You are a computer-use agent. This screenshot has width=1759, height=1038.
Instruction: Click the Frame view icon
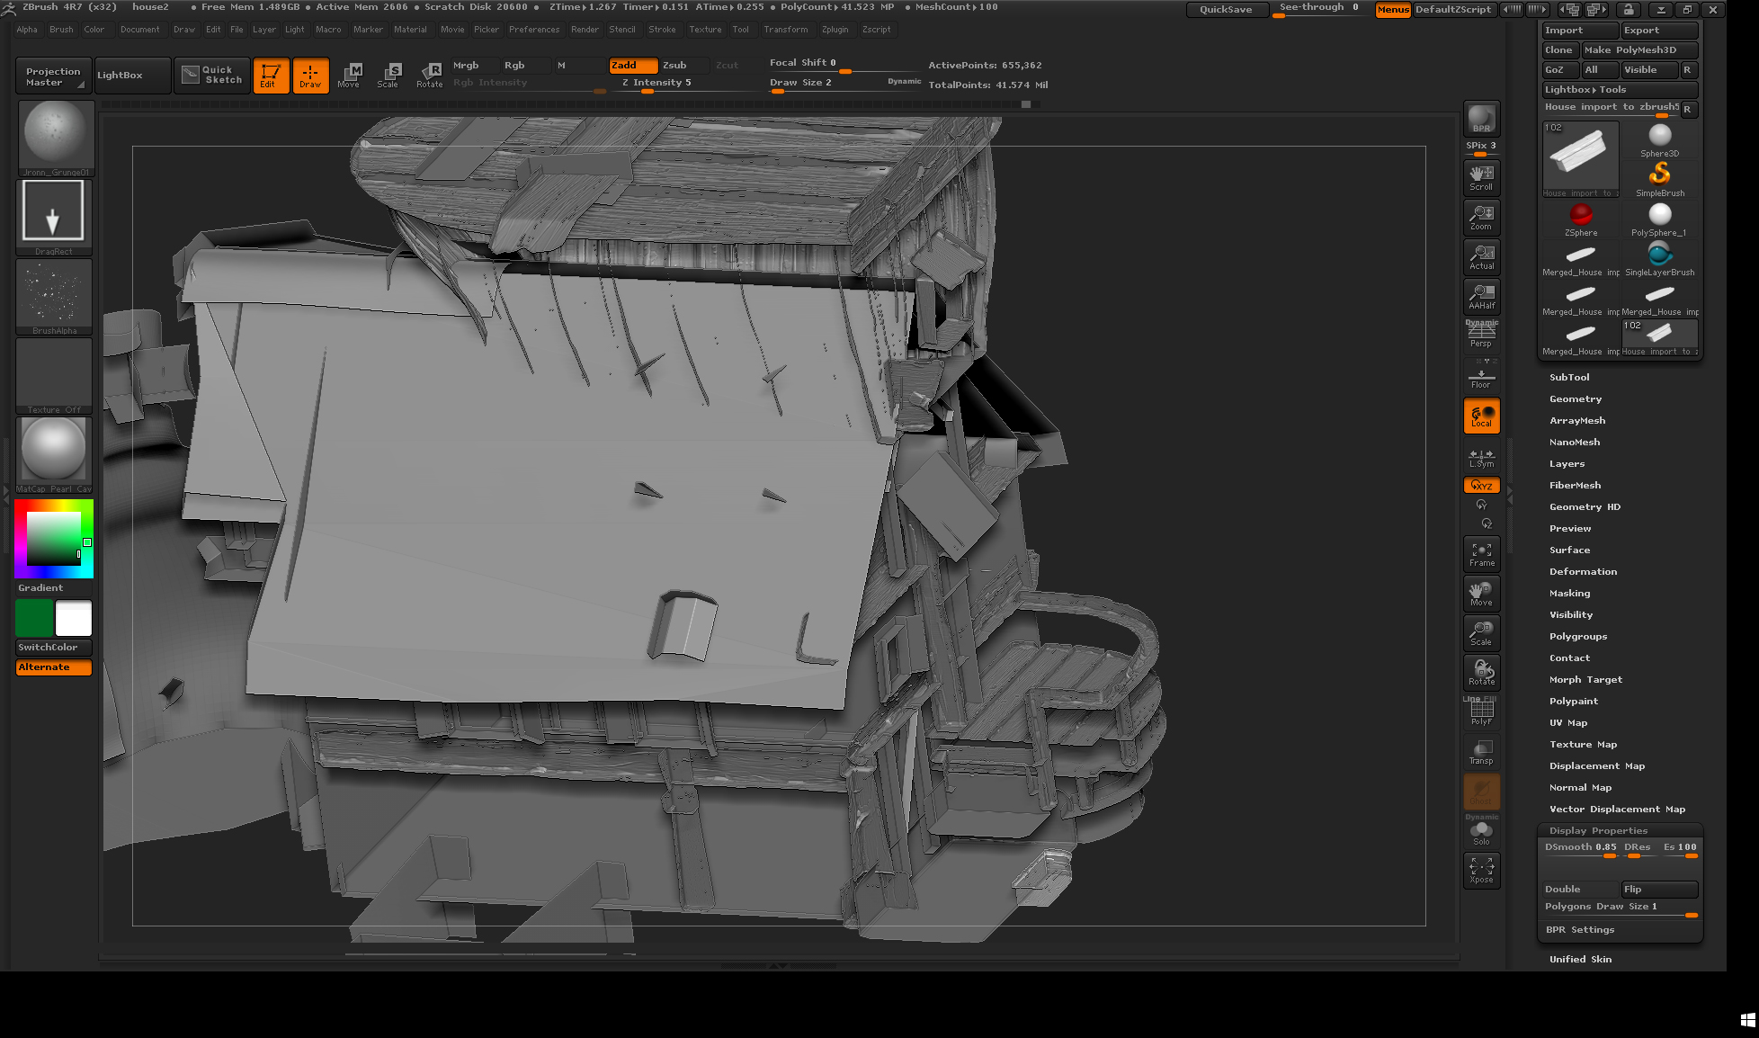click(1481, 554)
